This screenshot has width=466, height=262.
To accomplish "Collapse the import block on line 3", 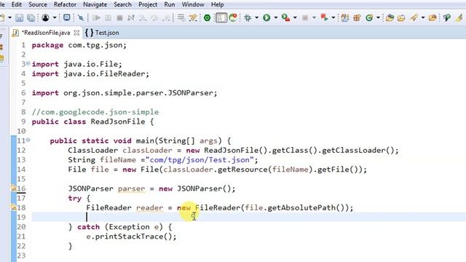I will click(28, 63).
